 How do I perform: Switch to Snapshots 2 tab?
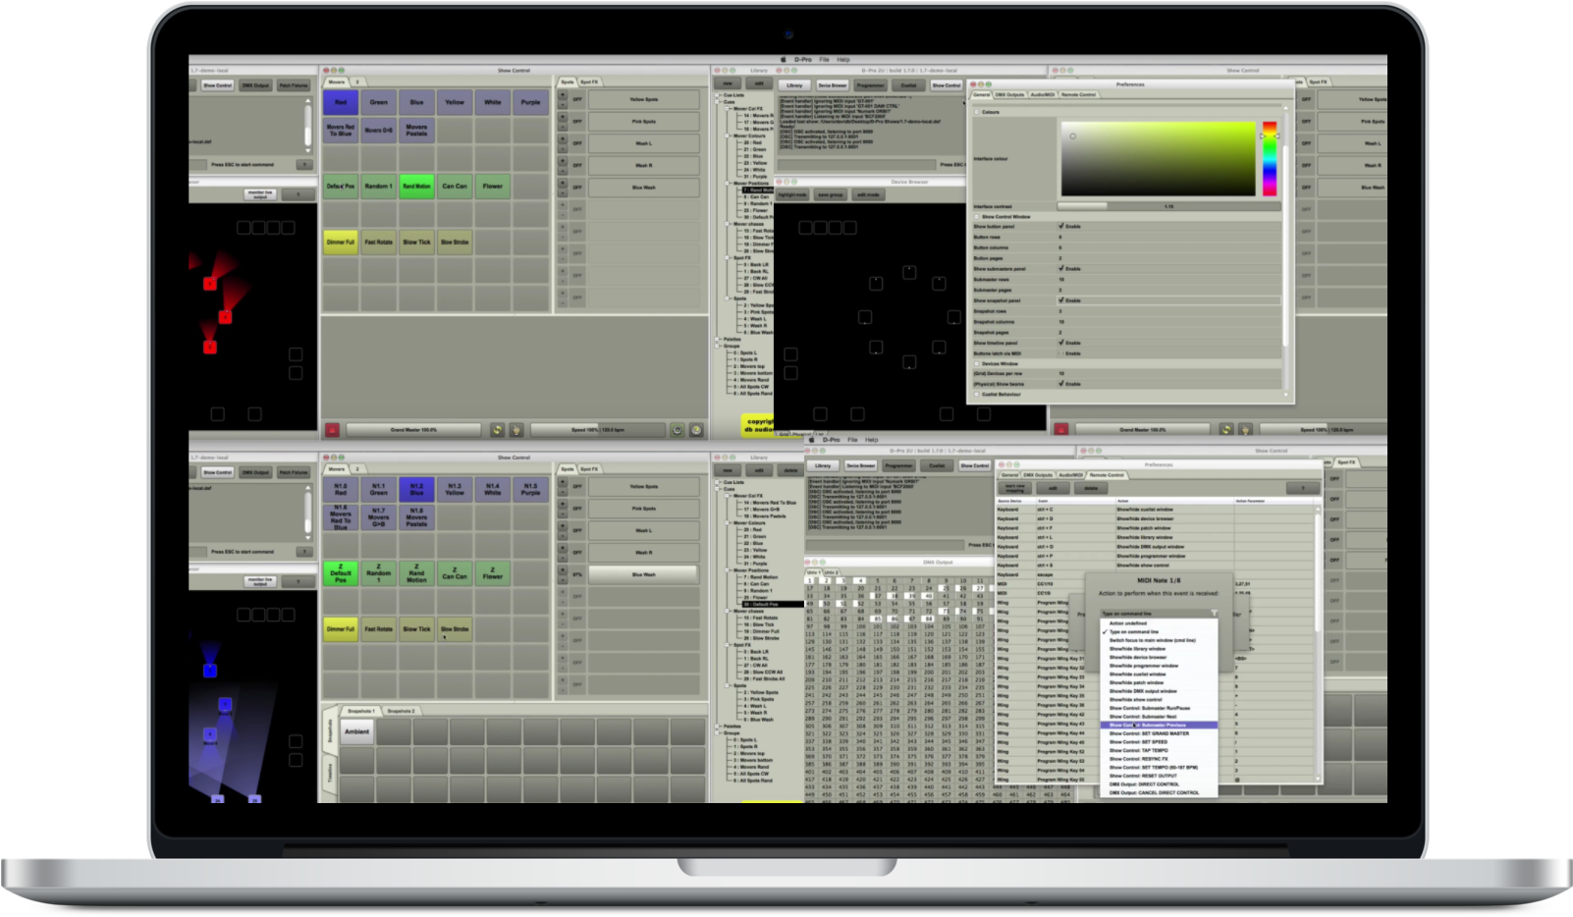pos(401,711)
